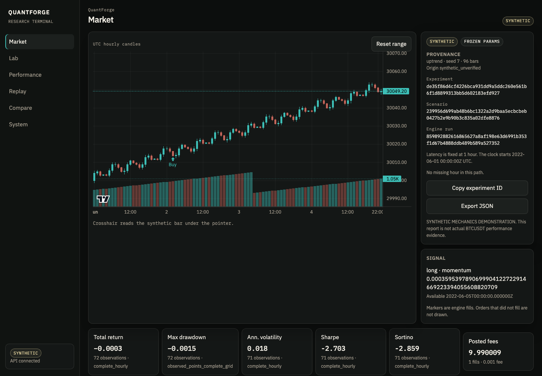The height and width of the screenshot is (376, 542).
Task: Click the 22:00 time axis label
Action: pyautogui.click(x=377, y=212)
